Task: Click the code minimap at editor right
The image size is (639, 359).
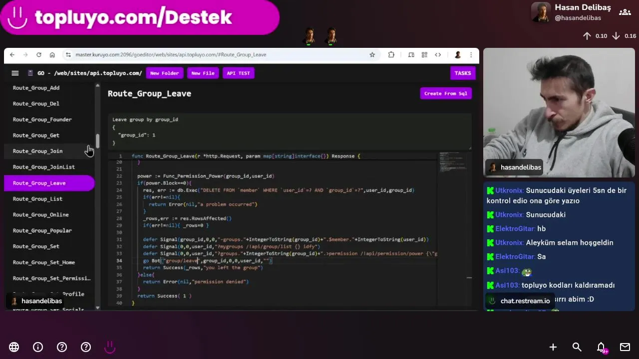Action: point(453,163)
